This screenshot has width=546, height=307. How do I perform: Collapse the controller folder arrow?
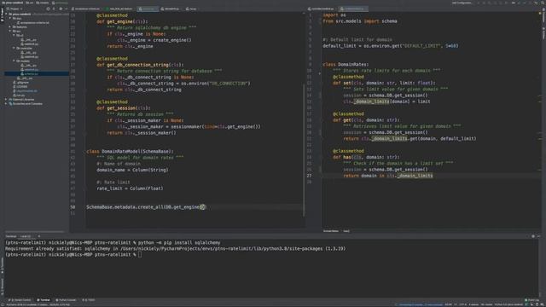pos(14,48)
